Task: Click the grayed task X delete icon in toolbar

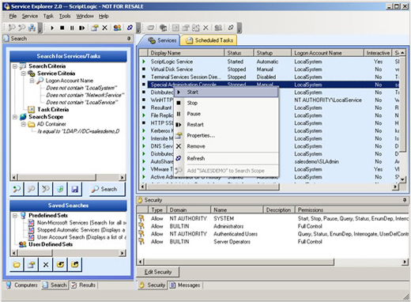Action: pyautogui.click(x=205, y=28)
